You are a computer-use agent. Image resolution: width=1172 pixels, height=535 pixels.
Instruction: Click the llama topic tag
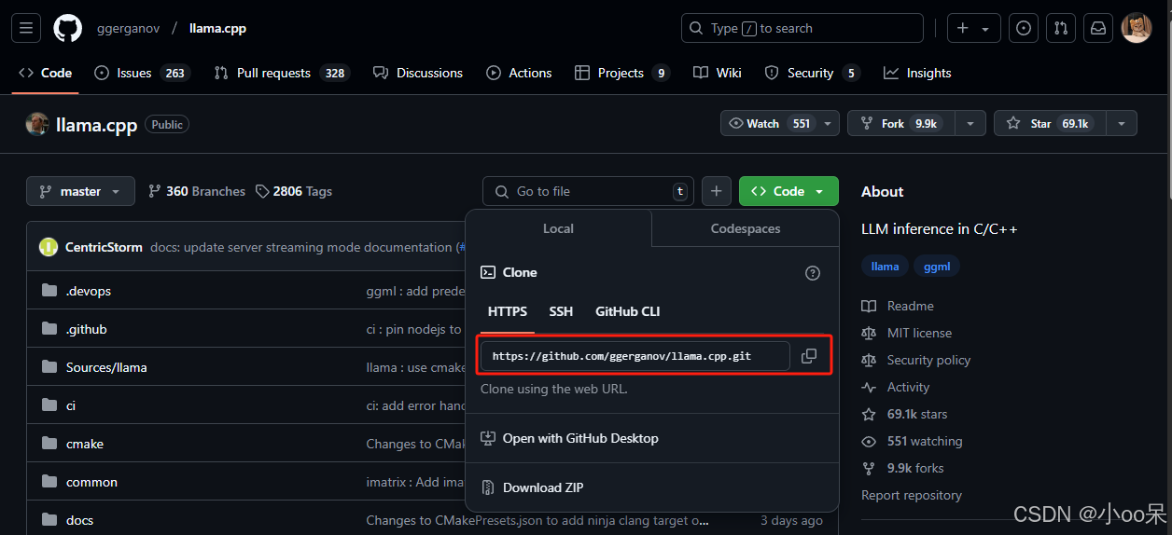[x=885, y=267]
